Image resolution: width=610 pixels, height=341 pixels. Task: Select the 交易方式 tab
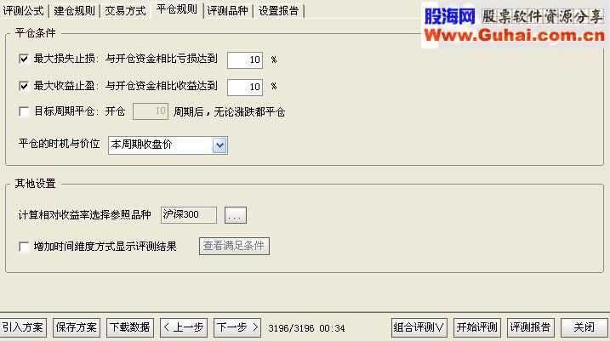[x=125, y=10]
